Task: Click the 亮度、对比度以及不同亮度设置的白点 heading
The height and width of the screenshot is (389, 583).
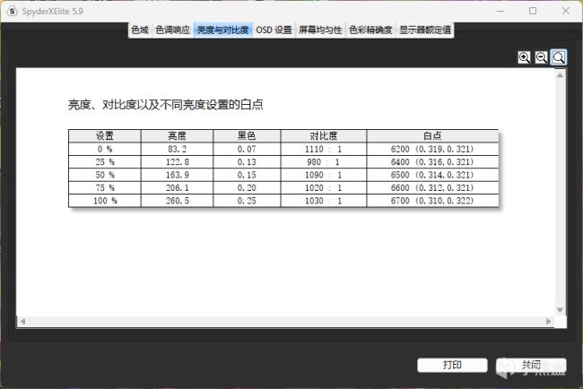Action: 165,104
